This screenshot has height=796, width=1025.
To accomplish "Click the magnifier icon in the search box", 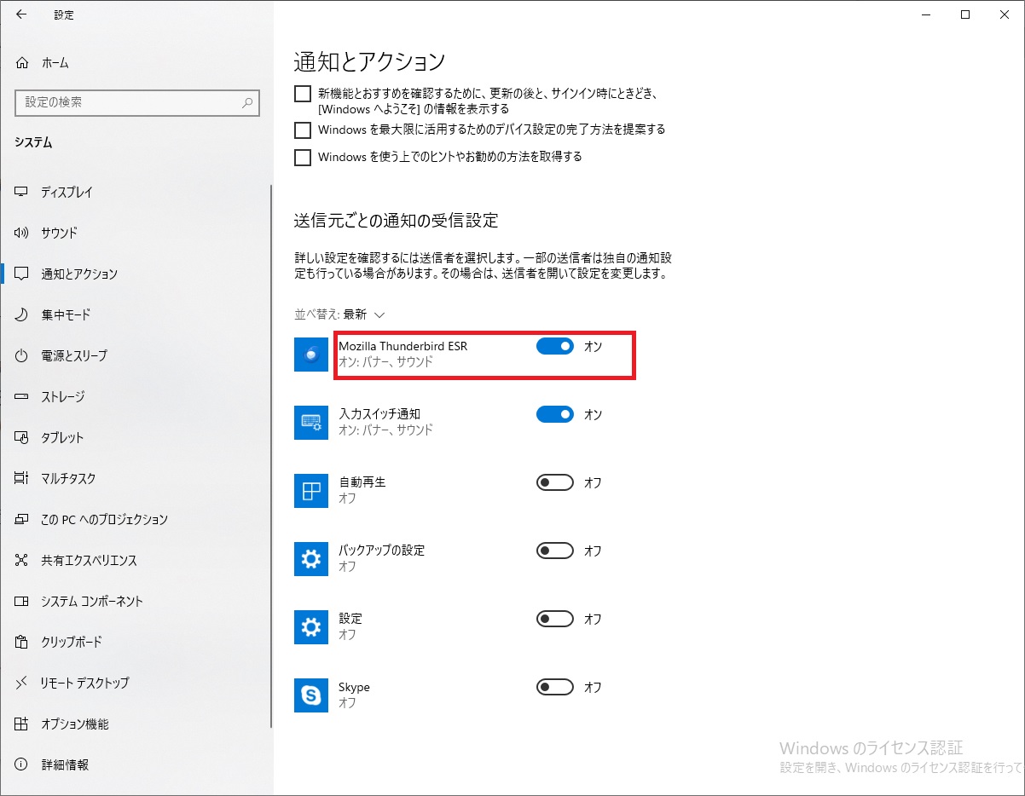I will (x=247, y=102).
